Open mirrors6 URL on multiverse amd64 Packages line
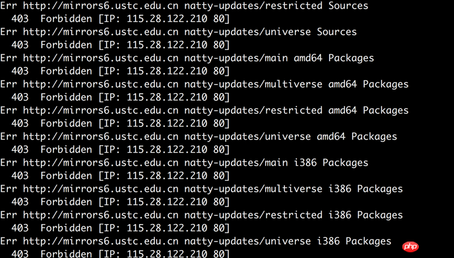 101,84
